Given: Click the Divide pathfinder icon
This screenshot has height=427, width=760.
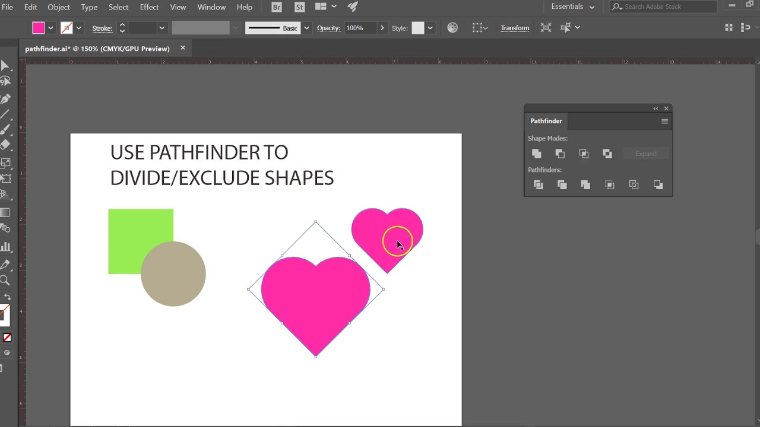Looking at the screenshot, I should 539,185.
